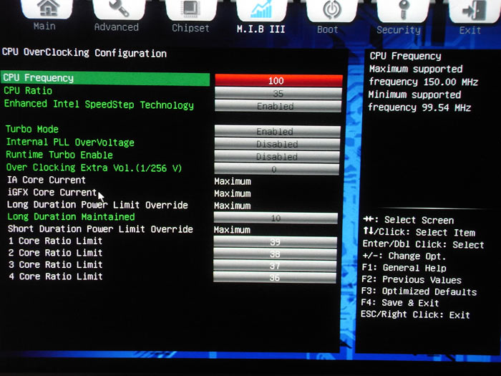Image resolution: width=501 pixels, height=376 pixels.
Task: Toggle Enhanced Intel SpeedStep Technology value
Action: point(278,106)
